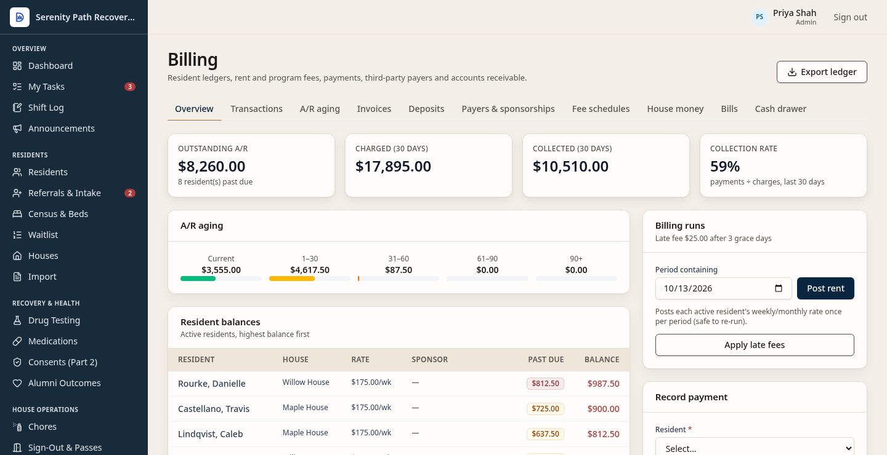Open the House money tab
Screen dimensions: 887x455
pyautogui.click(x=675, y=109)
